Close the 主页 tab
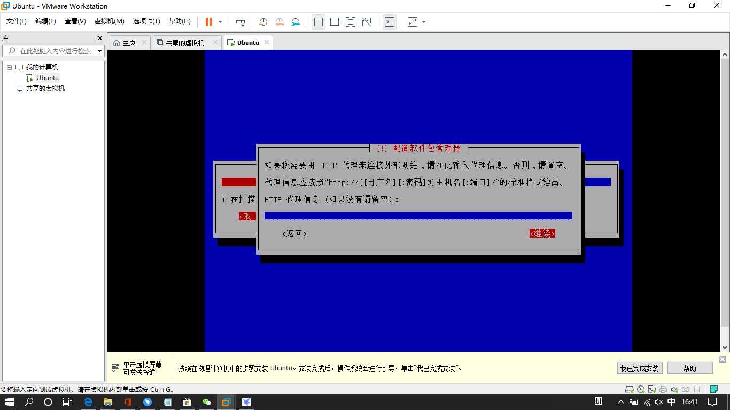 pyautogui.click(x=144, y=42)
